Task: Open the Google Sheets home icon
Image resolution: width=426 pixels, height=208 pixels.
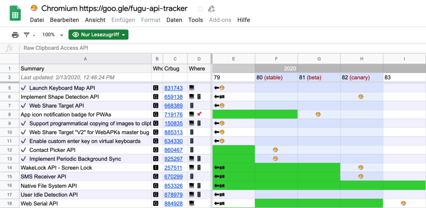Action: (x=15, y=13)
